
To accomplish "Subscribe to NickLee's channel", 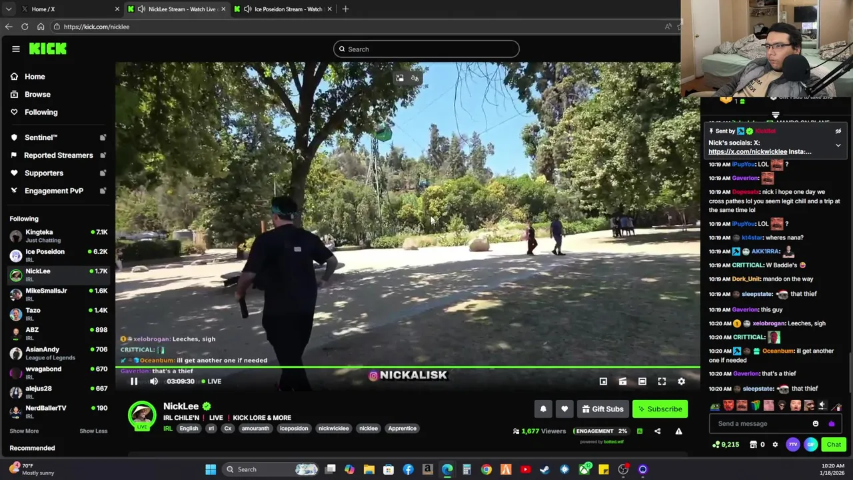I will [660, 409].
